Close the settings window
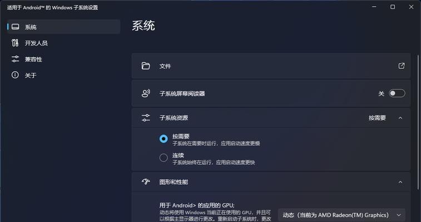The image size is (421, 222). click(x=411, y=7)
